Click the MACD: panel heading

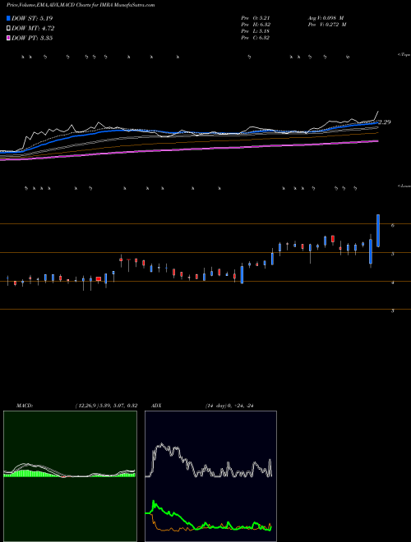[25, 406]
